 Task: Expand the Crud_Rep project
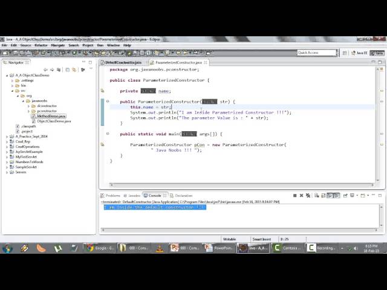click(7, 142)
